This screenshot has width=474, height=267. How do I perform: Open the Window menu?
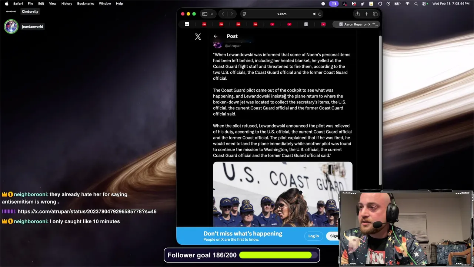105,4
